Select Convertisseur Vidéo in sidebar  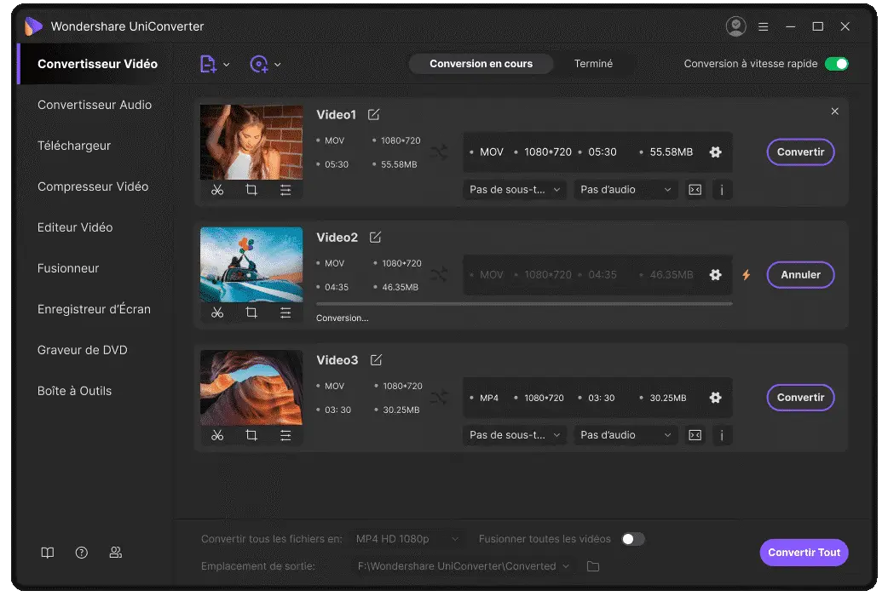(x=97, y=64)
